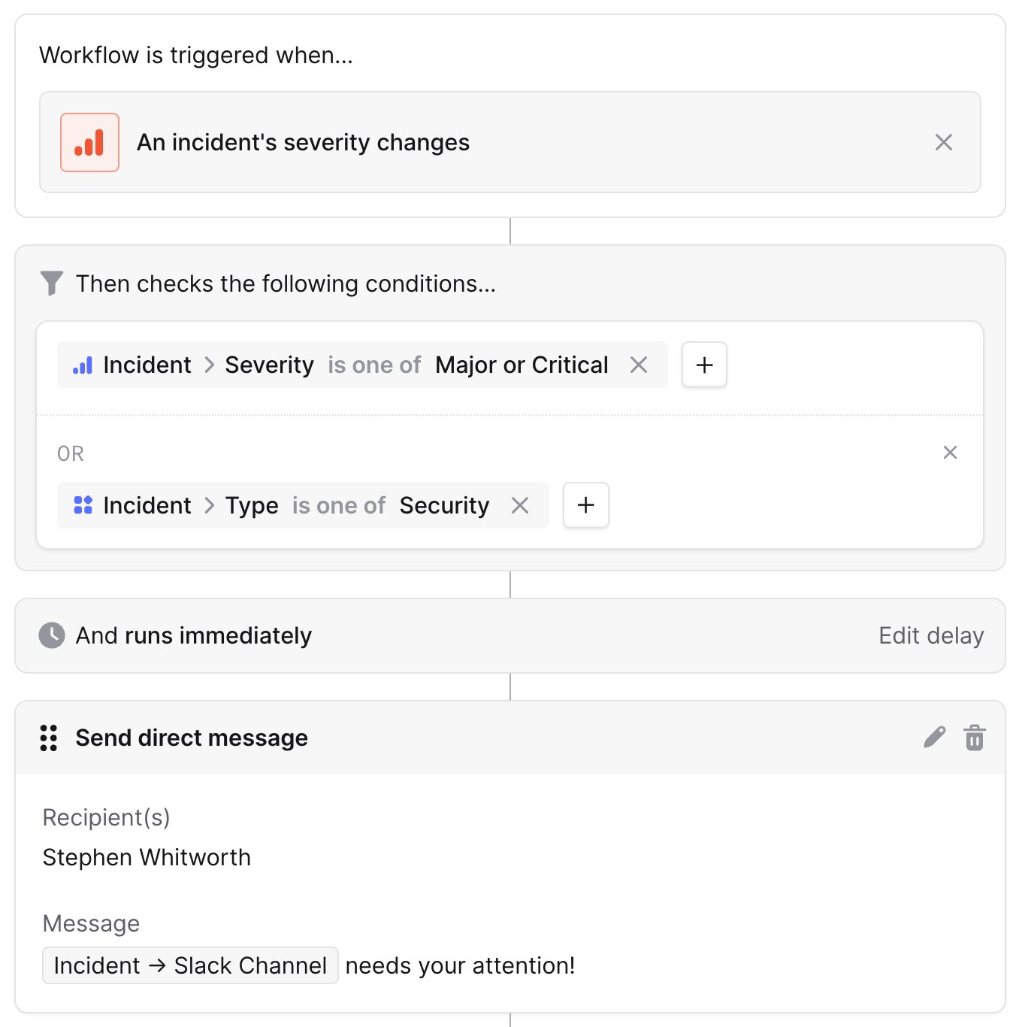Expand Incident chevron before Severity
Image resolution: width=1019 pixels, height=1027 pixels.
(210, 365)
